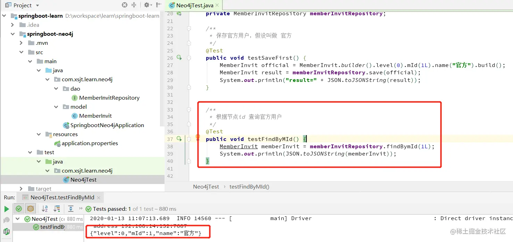Collapse the src folder

click(x=22, y=52)
